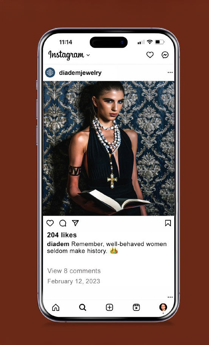Create new post with plus icon
Image resolution: width=209 pixels, height=345 pixels.
pos(109,307)
